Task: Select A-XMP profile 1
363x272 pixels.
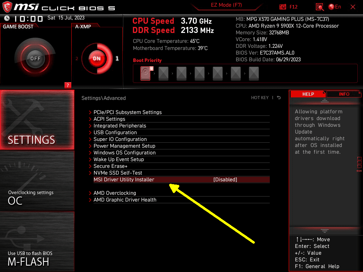Action: click(117, 58)
